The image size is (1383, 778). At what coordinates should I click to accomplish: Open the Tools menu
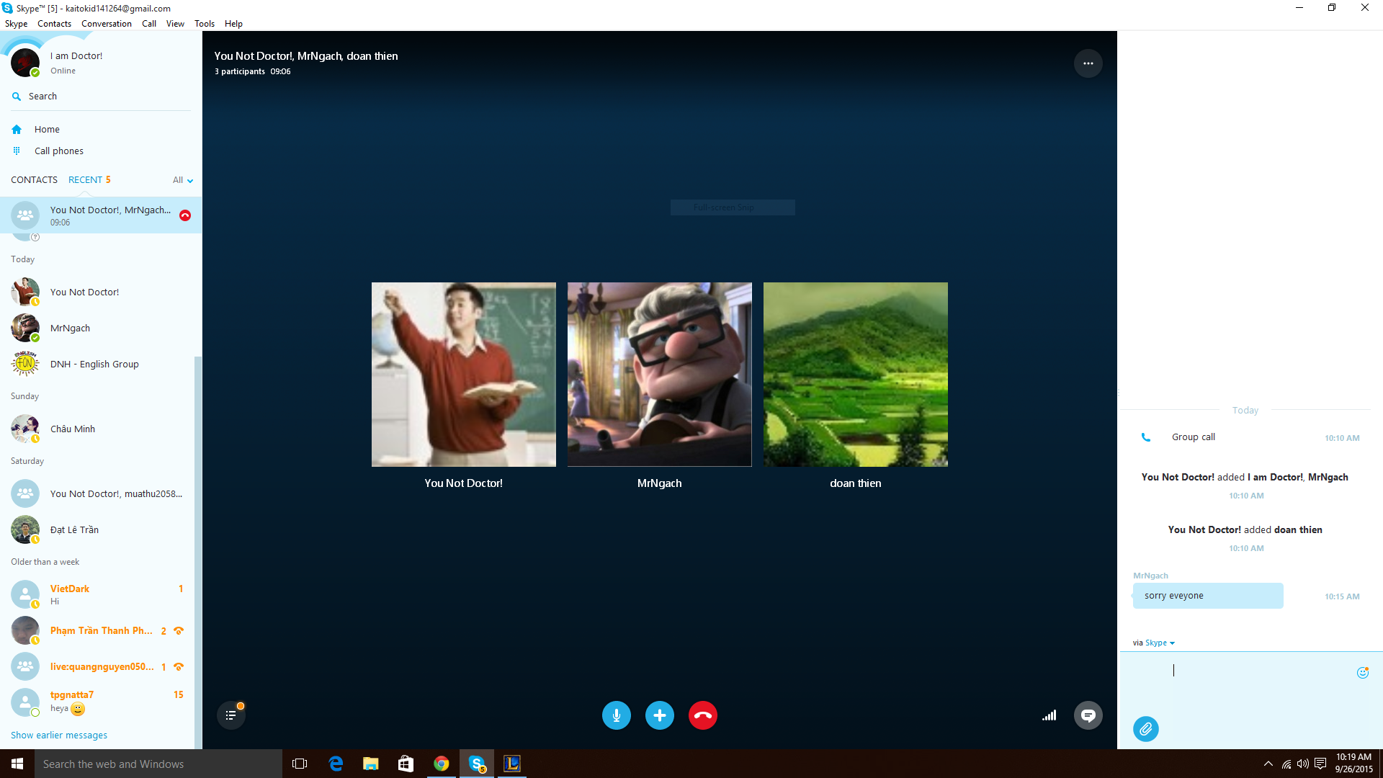pyautogui.click(x=205, y=24)
